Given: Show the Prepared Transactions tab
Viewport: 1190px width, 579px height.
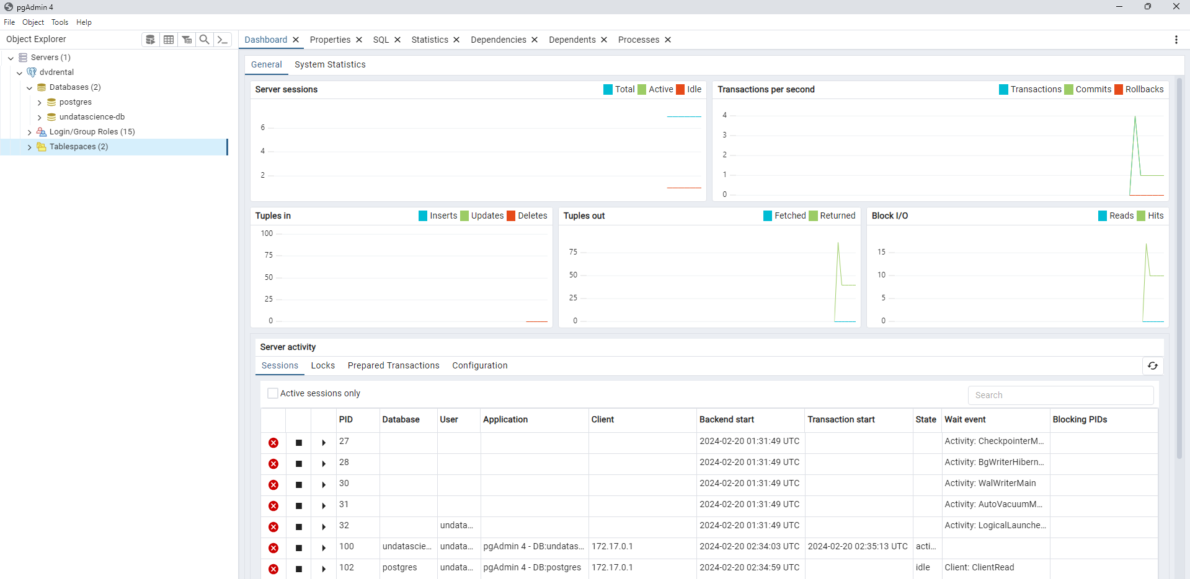Looking at the screenshot, I should click(393, 365).
